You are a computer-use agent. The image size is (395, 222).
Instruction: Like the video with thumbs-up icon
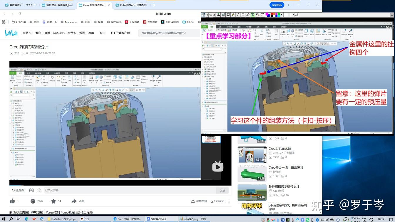(12, 201)
